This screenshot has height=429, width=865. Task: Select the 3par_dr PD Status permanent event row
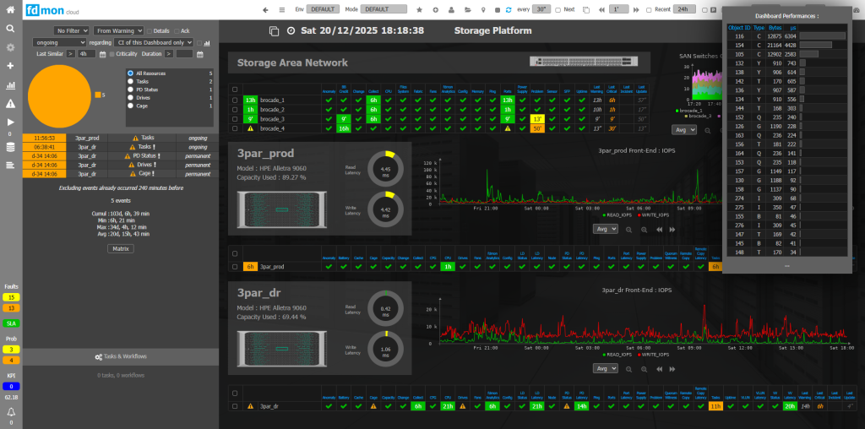120,156
